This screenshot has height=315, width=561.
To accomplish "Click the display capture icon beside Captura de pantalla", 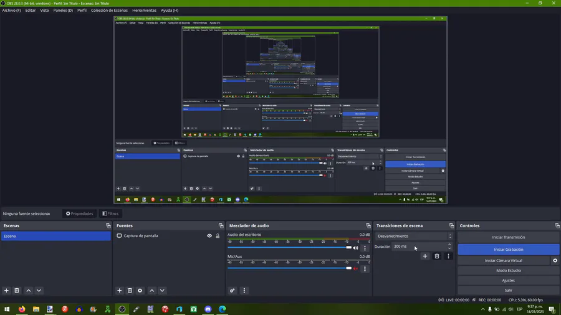I will point(119,236).
